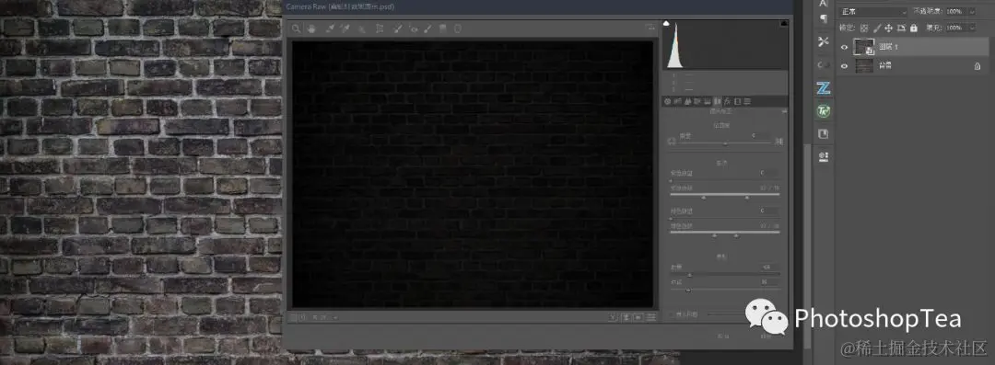Image resolution: width=995 pixels, height=365 pixels.
Task: Open the Z plugin panel icon
Action: pyautogui.click(x=824, y=88)
